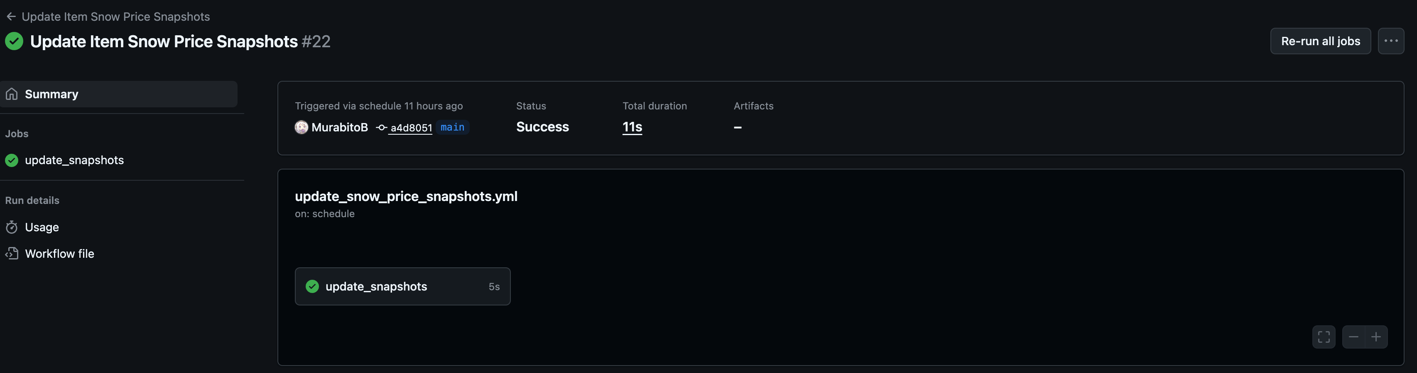The width and height of the screenshot is (1417, 373).
Task: Click the Workflow file code icon
Action: (x=12, y=253)
